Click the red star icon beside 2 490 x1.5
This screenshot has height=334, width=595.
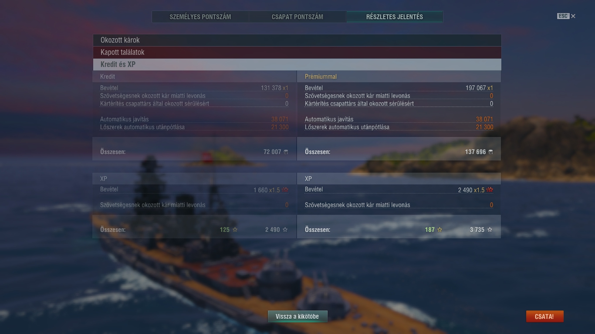(490, 190)
